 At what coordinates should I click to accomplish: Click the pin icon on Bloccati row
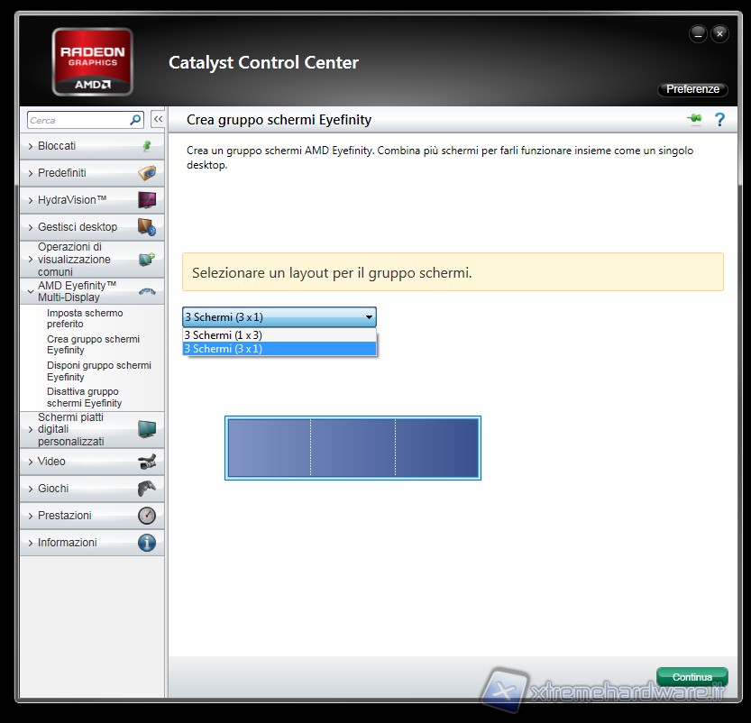coord(146,146)
